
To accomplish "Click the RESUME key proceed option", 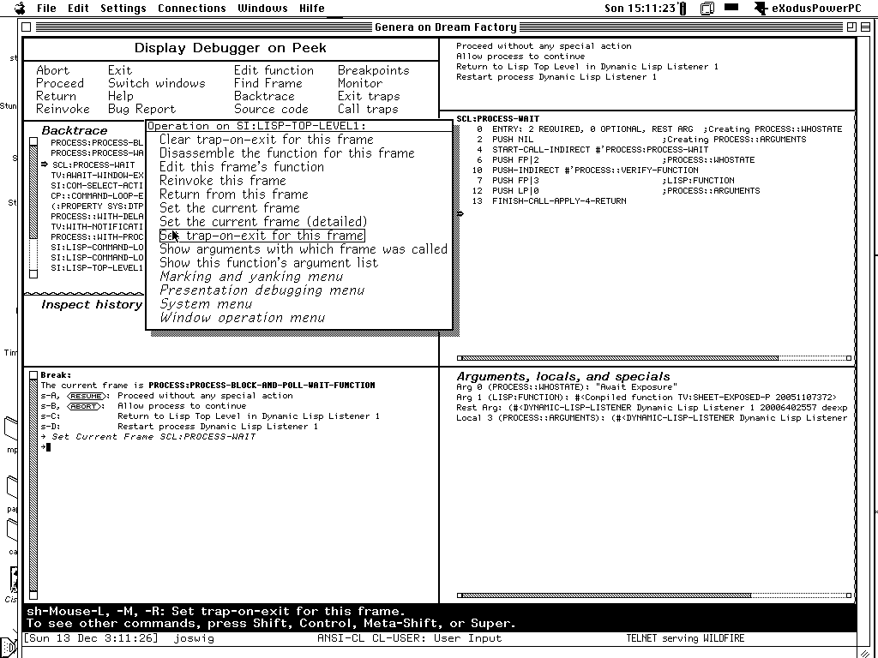I will tap(87, 396).
